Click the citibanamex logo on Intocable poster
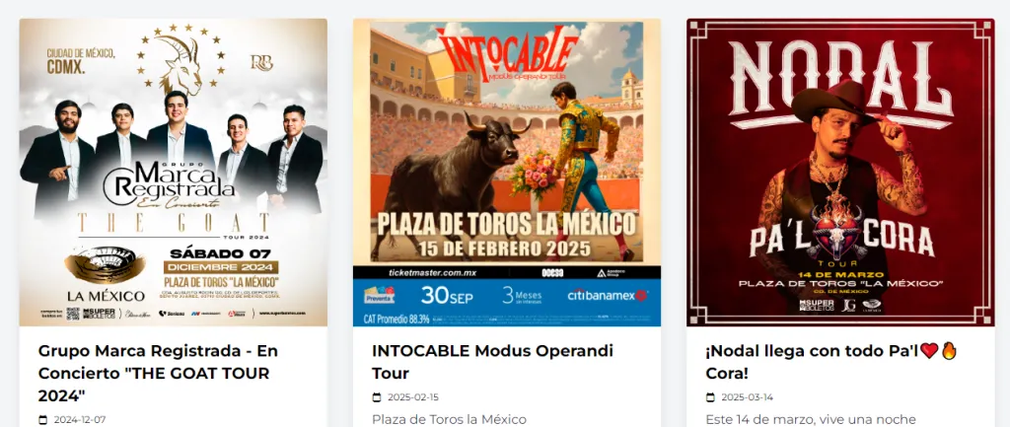Screen dimensions: 1010x427 [x=607, y=295]
